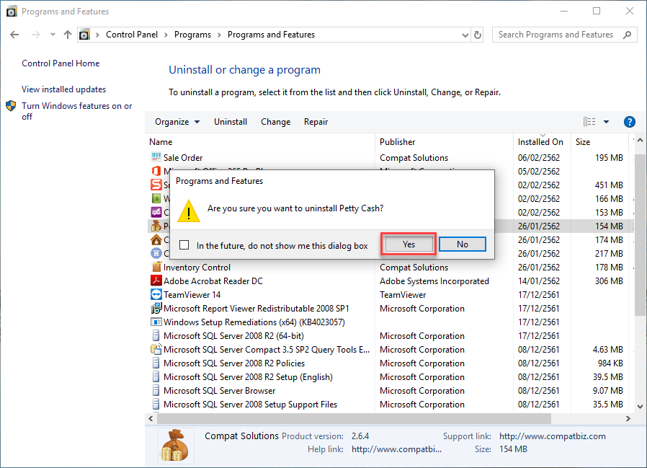
Task: Click the yellow warning icon in dialog
Action: 189,211
